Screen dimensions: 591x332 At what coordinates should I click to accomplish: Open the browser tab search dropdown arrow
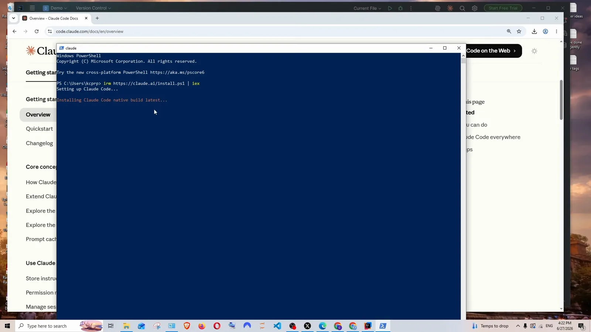pos(14,18)
